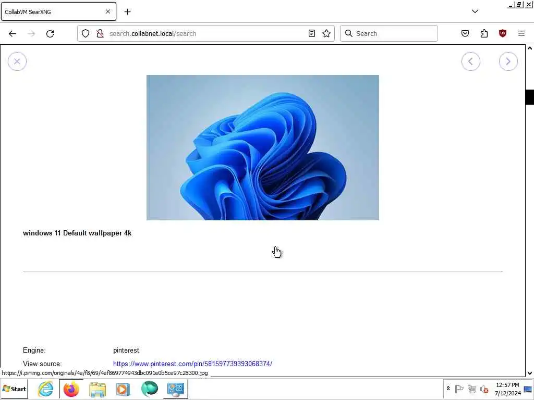Screen dimensions: 534x400
Task: Click the muted volume tray icon
Action: pos(484,389)
